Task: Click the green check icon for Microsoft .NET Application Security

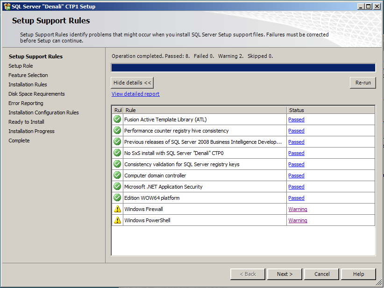Action: point(117,187)
